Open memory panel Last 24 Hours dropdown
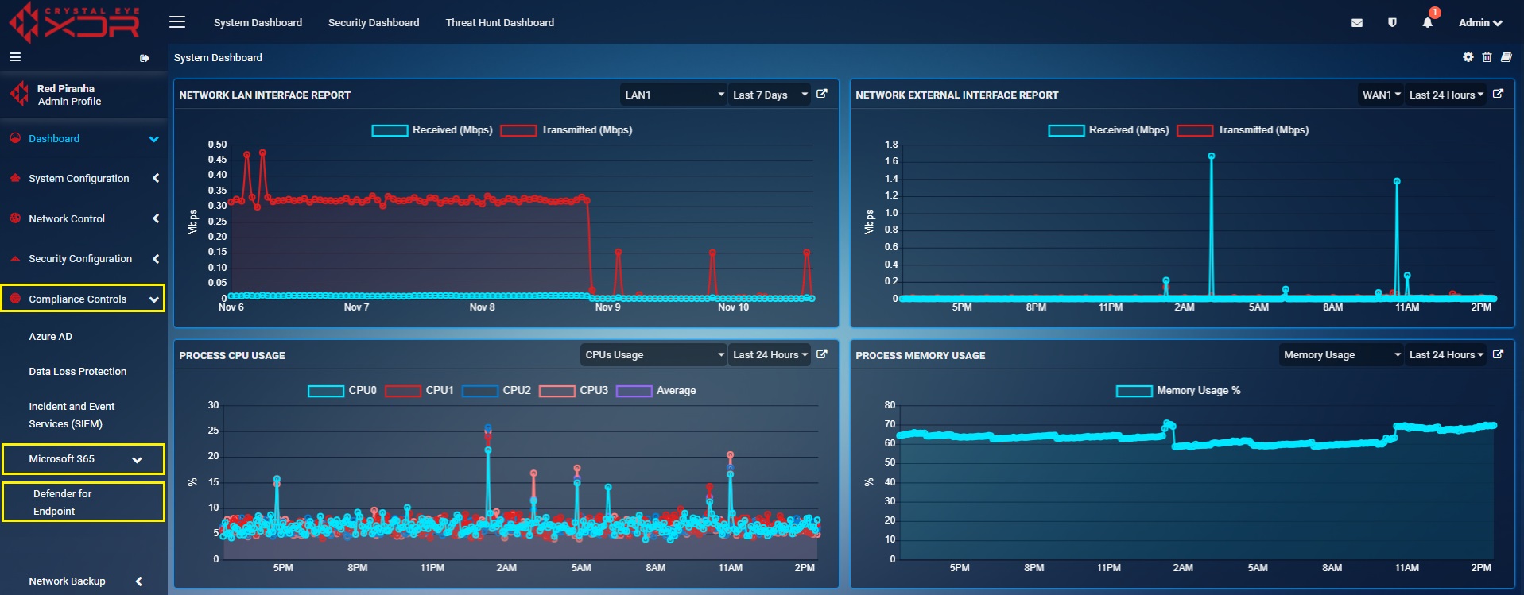This screenshot has height=595, width=1524. click(1445, 355)
